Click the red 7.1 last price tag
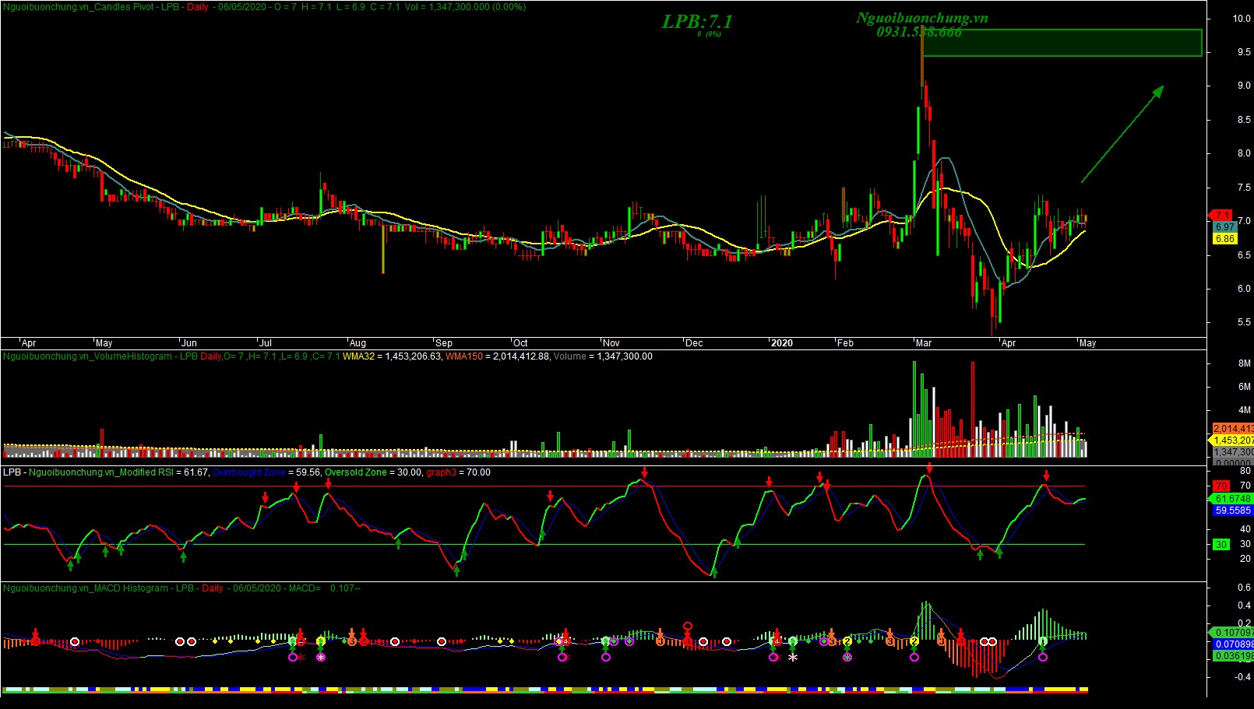The height and width of the screenshot is (709, 1254). (x=1221, y=216)
